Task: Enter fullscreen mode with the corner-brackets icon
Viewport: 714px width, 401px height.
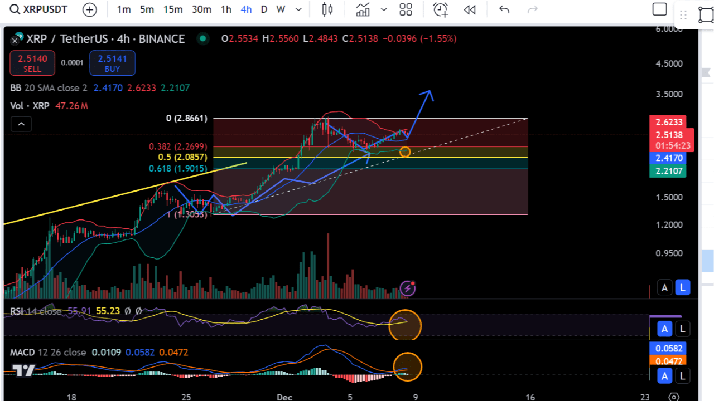Action: click(706, 14)
